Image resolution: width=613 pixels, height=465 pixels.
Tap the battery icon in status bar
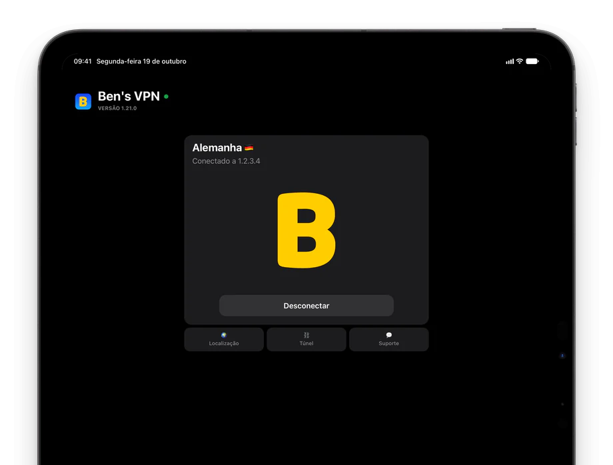coord(532,61)
